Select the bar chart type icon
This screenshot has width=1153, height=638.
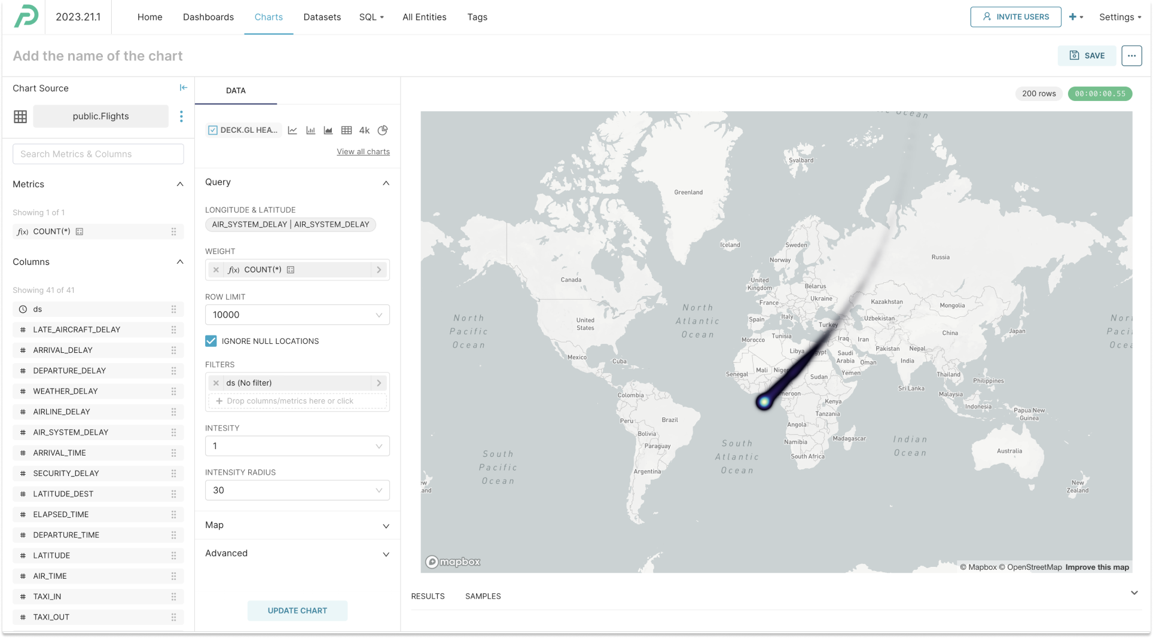tap(310, 130)
